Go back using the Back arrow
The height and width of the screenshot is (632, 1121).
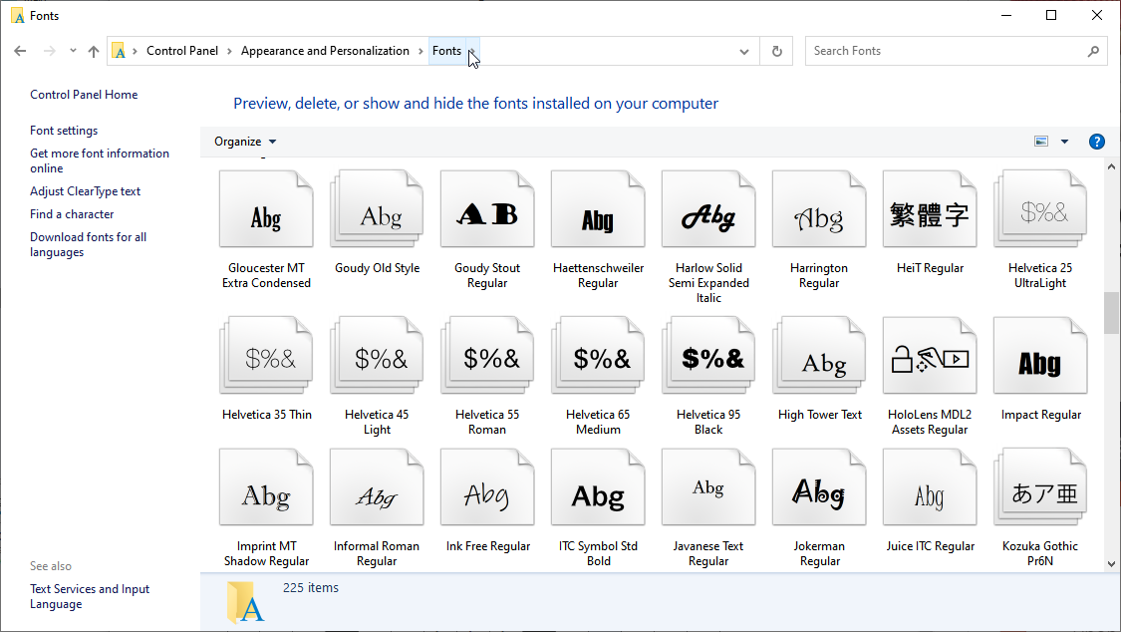tap(20, 51)
